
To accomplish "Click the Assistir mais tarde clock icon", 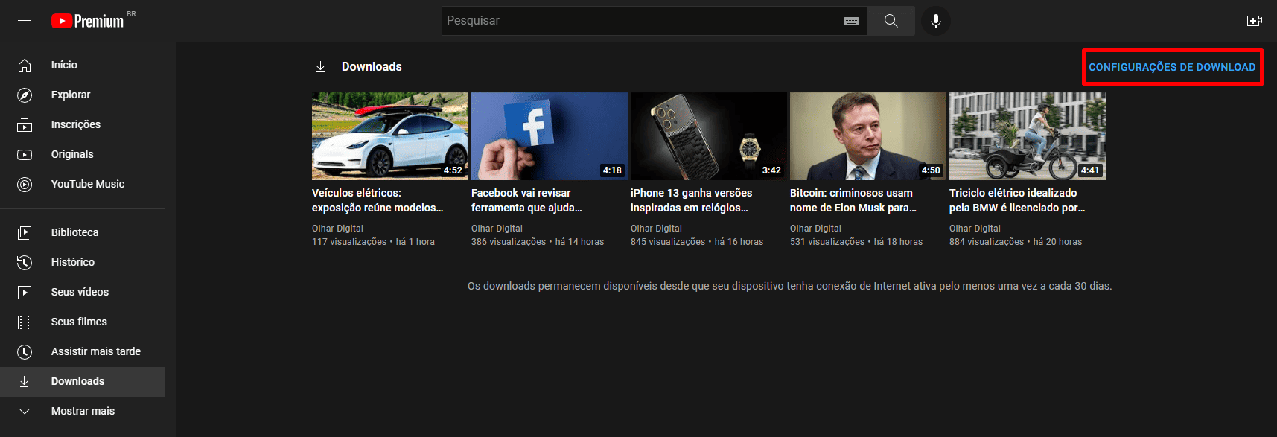I will click(x=25, y=352).
